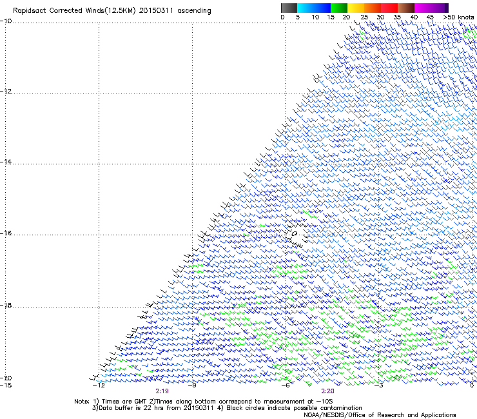This screenshot has width=477, height=419.
Task: Click the date '20150311' in the title
Action: point(156,10)
